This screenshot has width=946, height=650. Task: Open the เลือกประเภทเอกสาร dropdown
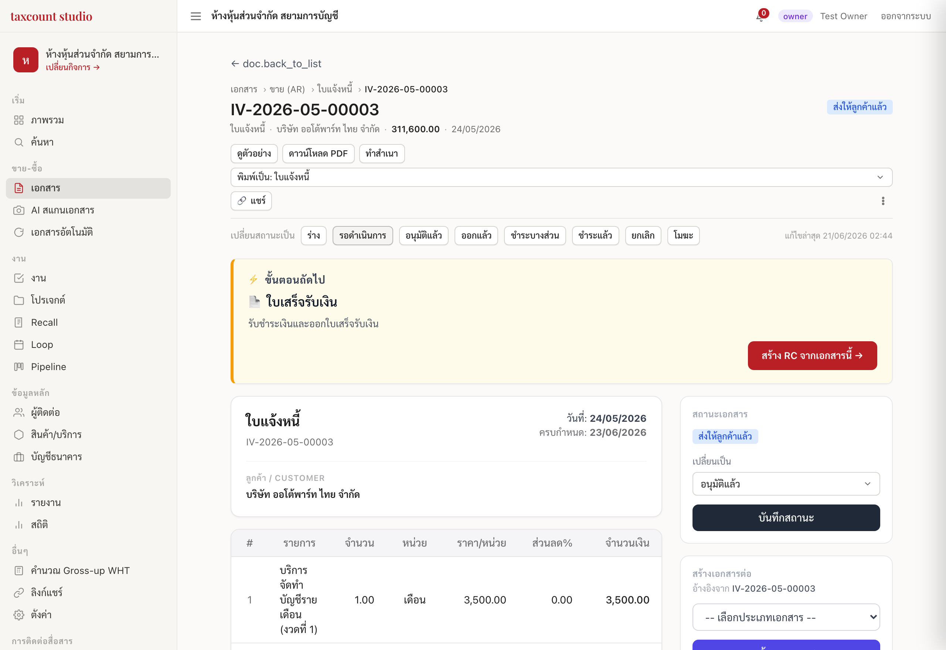[x=786, y=617]
